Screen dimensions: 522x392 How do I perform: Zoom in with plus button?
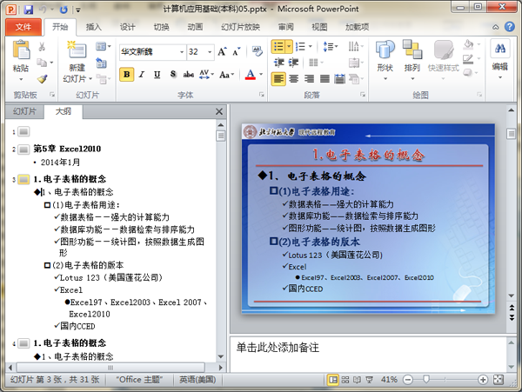coord(483,379)
